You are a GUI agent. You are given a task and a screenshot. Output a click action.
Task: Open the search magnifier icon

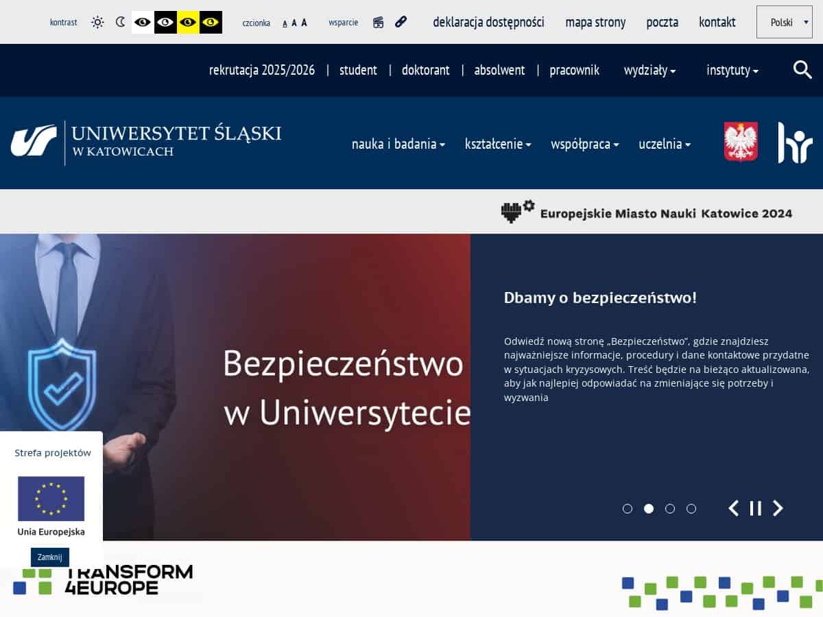click(x=802, y=69)
